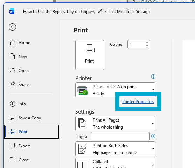Click the Copies number field
The width and height of the screenshot is (195, 168).
(137, 44)
